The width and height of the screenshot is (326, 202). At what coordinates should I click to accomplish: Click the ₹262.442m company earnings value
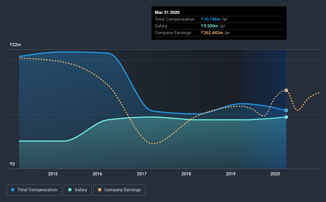212,33
